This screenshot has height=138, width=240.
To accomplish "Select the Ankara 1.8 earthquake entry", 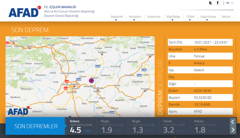I will 206,126.
